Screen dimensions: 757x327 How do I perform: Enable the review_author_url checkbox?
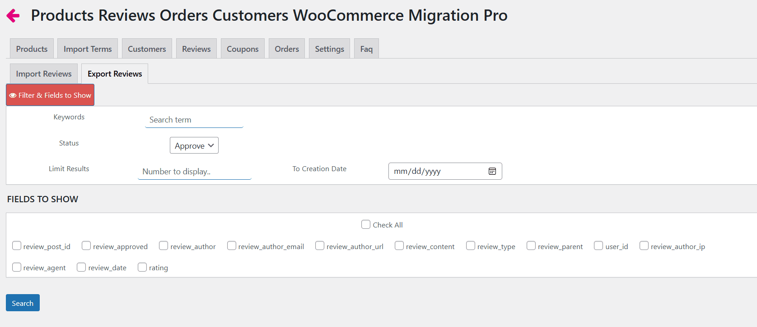click(320, 245)
